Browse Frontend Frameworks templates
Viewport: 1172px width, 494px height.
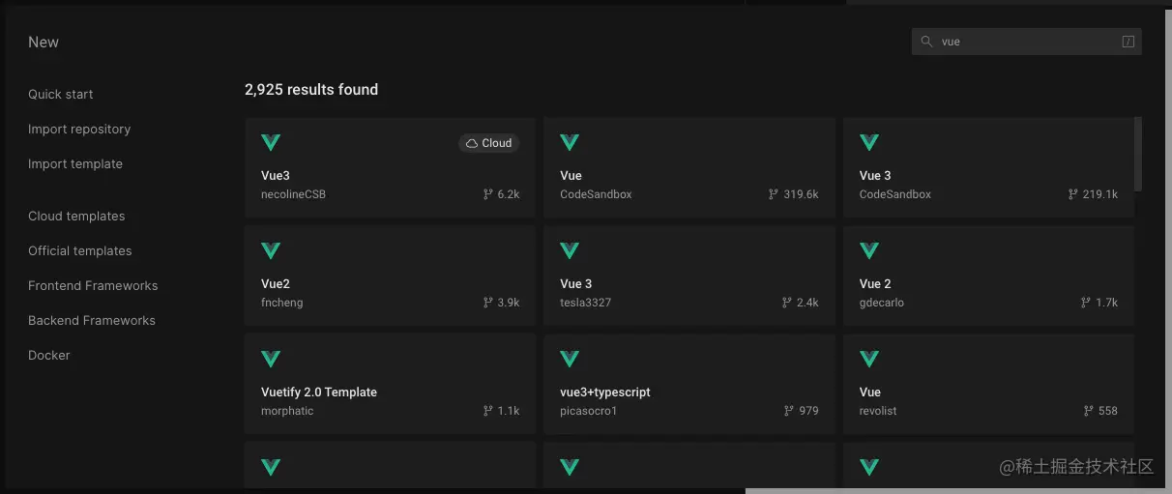pyautogui.click(x=93, y=285)
